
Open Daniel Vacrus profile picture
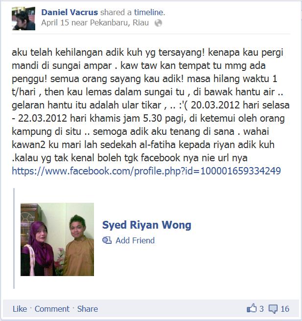23,19
